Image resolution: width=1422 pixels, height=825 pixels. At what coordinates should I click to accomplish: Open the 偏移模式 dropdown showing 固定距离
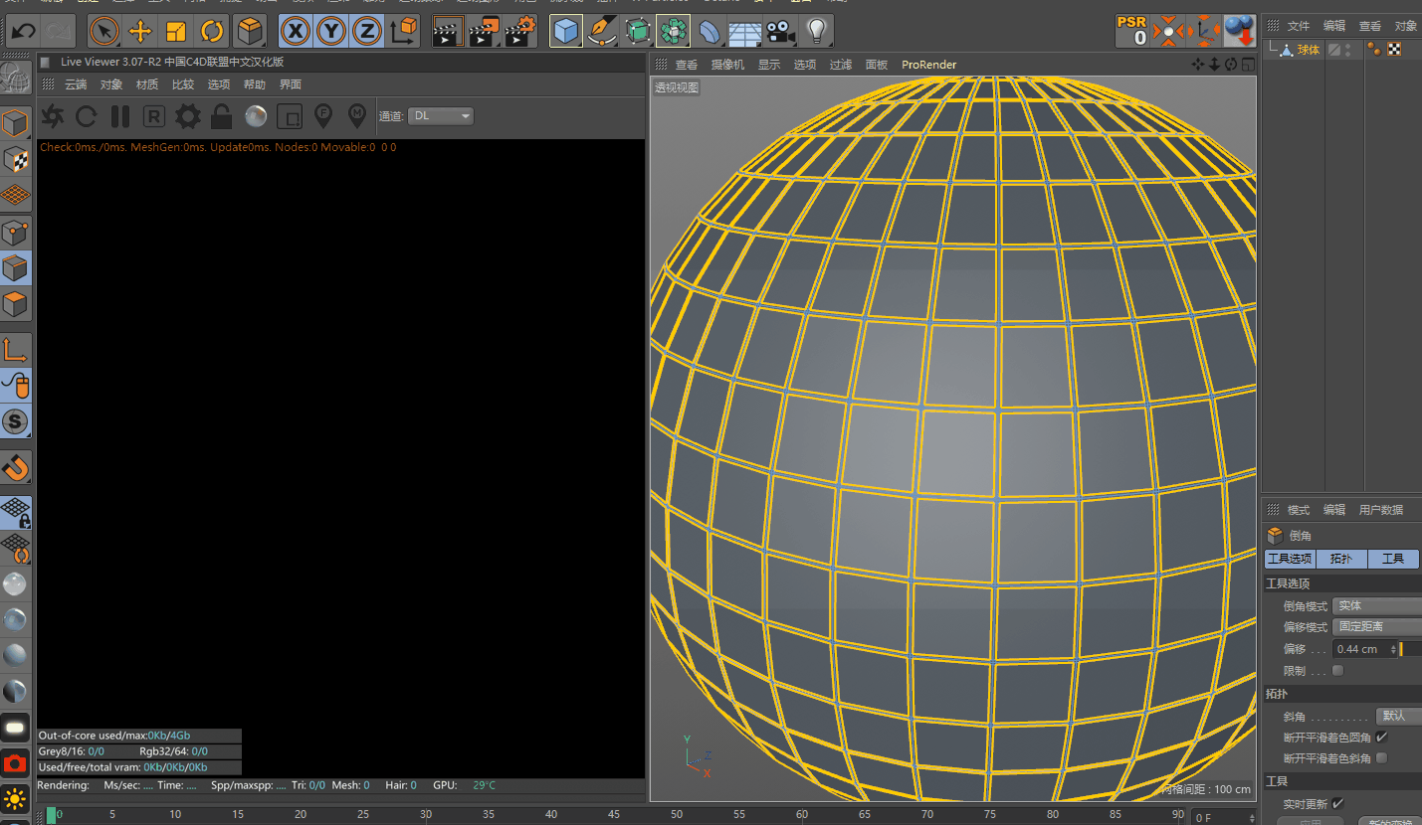point(1377,627)
